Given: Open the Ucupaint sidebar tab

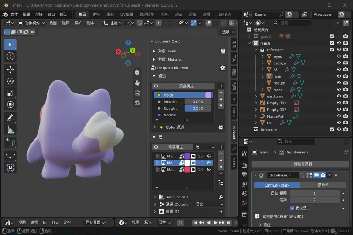Looking at the screenshot, I should pyautogui.click(x=234, y=131).
